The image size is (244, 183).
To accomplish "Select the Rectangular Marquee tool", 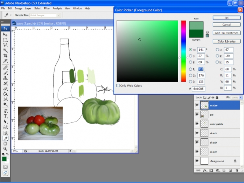I will [x=5, y=40].
